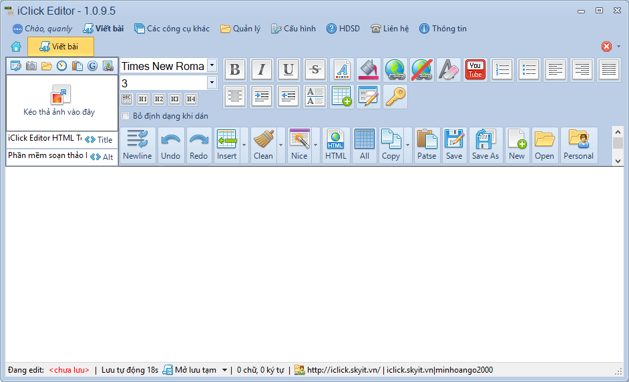This screenshot has height=382, width=629.
Task: Apply H3 heading style
Action: (x=175, y=99)
